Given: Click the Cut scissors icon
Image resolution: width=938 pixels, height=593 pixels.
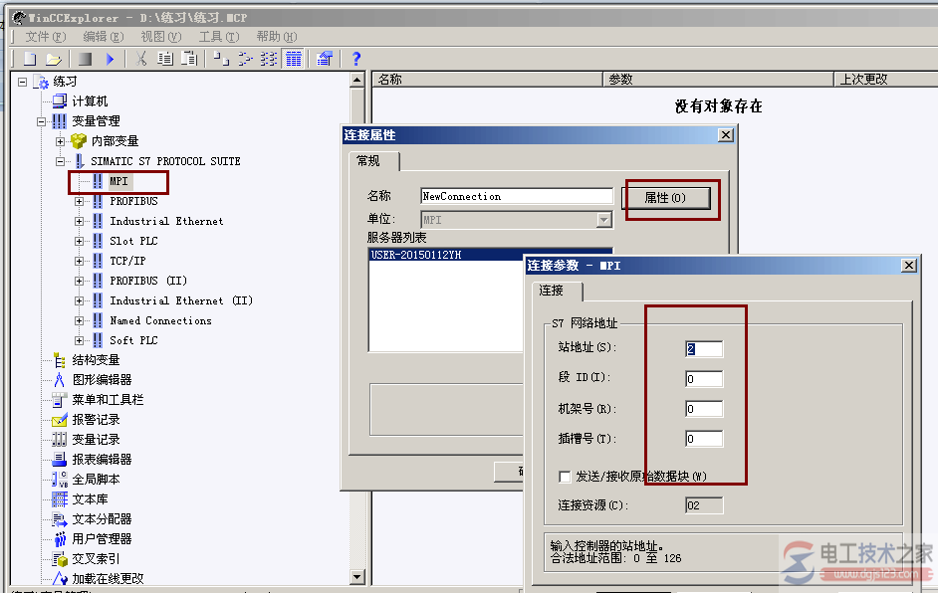Looking at the screenshot, I should coord(141,59).
